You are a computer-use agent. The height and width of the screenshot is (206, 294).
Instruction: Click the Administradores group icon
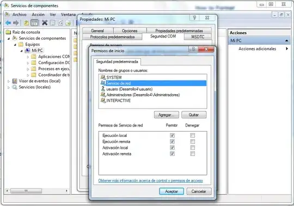103,95
